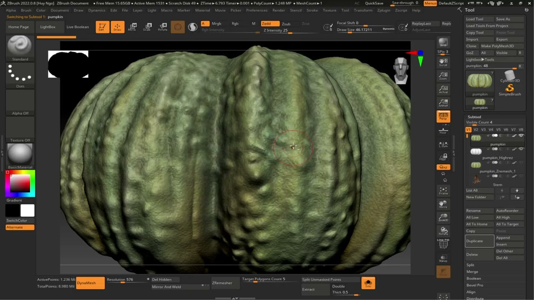534x300 pixels.
Task: Toggle eye visibility for pumpkin subtool
Action: (x=521, y=135)
